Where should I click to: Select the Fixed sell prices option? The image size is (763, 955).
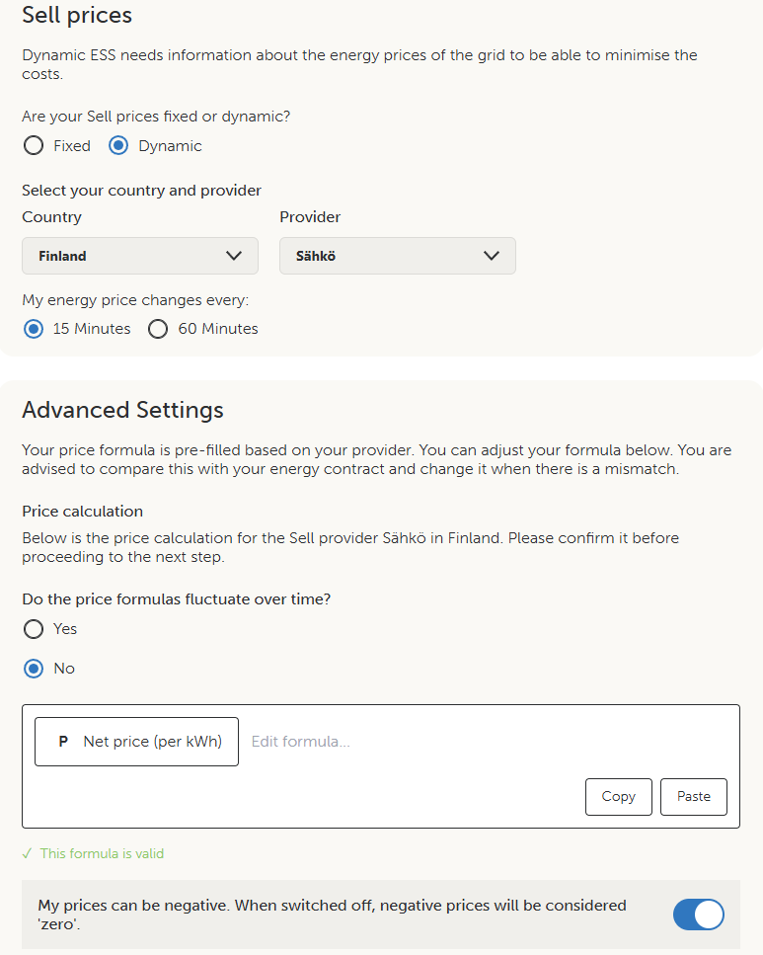(x=34, y=146)
